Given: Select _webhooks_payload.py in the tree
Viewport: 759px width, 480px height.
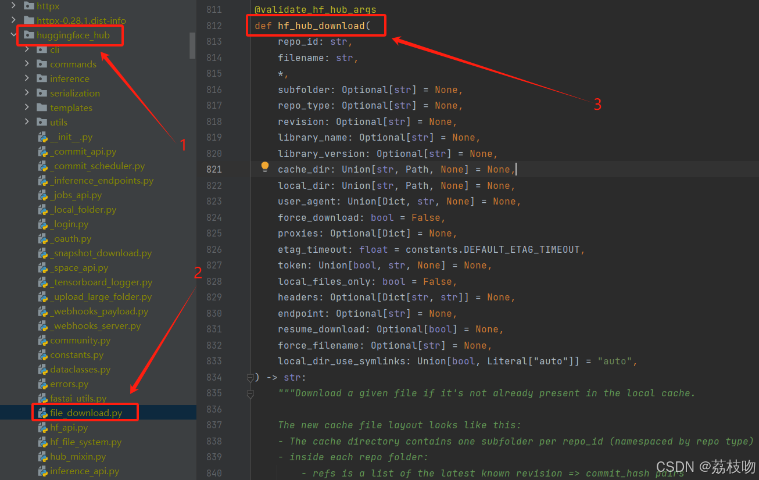Looking at the screenshot, I should coord(98,311).
